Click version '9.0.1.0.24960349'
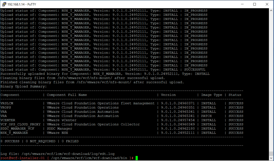Viewport: 274px width, 161px height. pyautogui.click(x=178, y=124)
